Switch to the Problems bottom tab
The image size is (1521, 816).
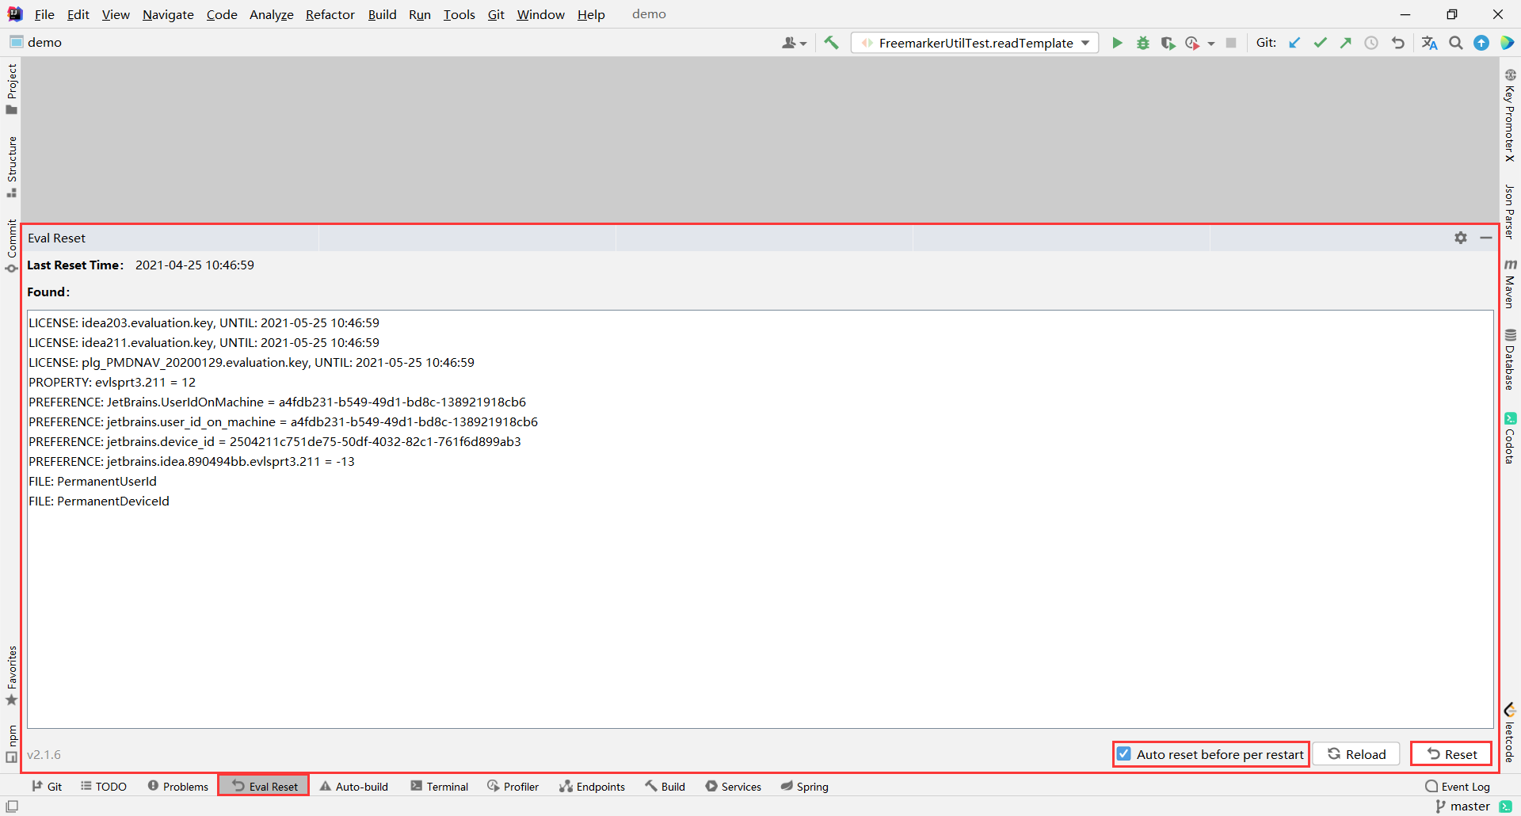point(178,787)
